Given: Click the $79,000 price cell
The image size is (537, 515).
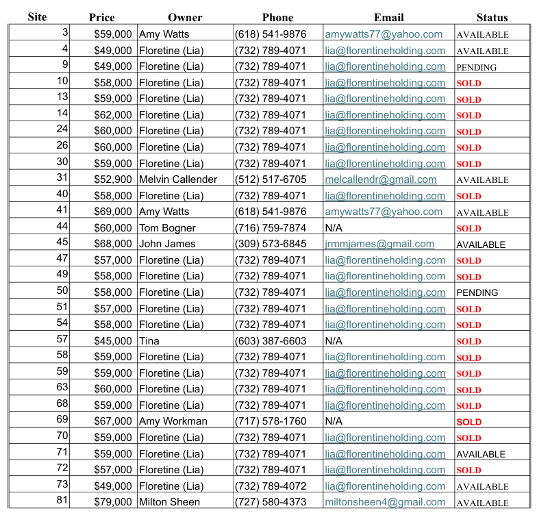Looking at the screenshot, I should (x=113, y=502).
